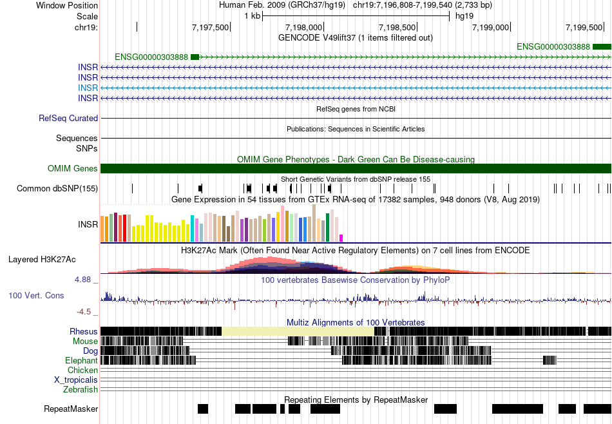The width and height of the screenshot is (612, 424).
Task: Click the RefSeq genes from NCBI title
Action: pos(356,110)
